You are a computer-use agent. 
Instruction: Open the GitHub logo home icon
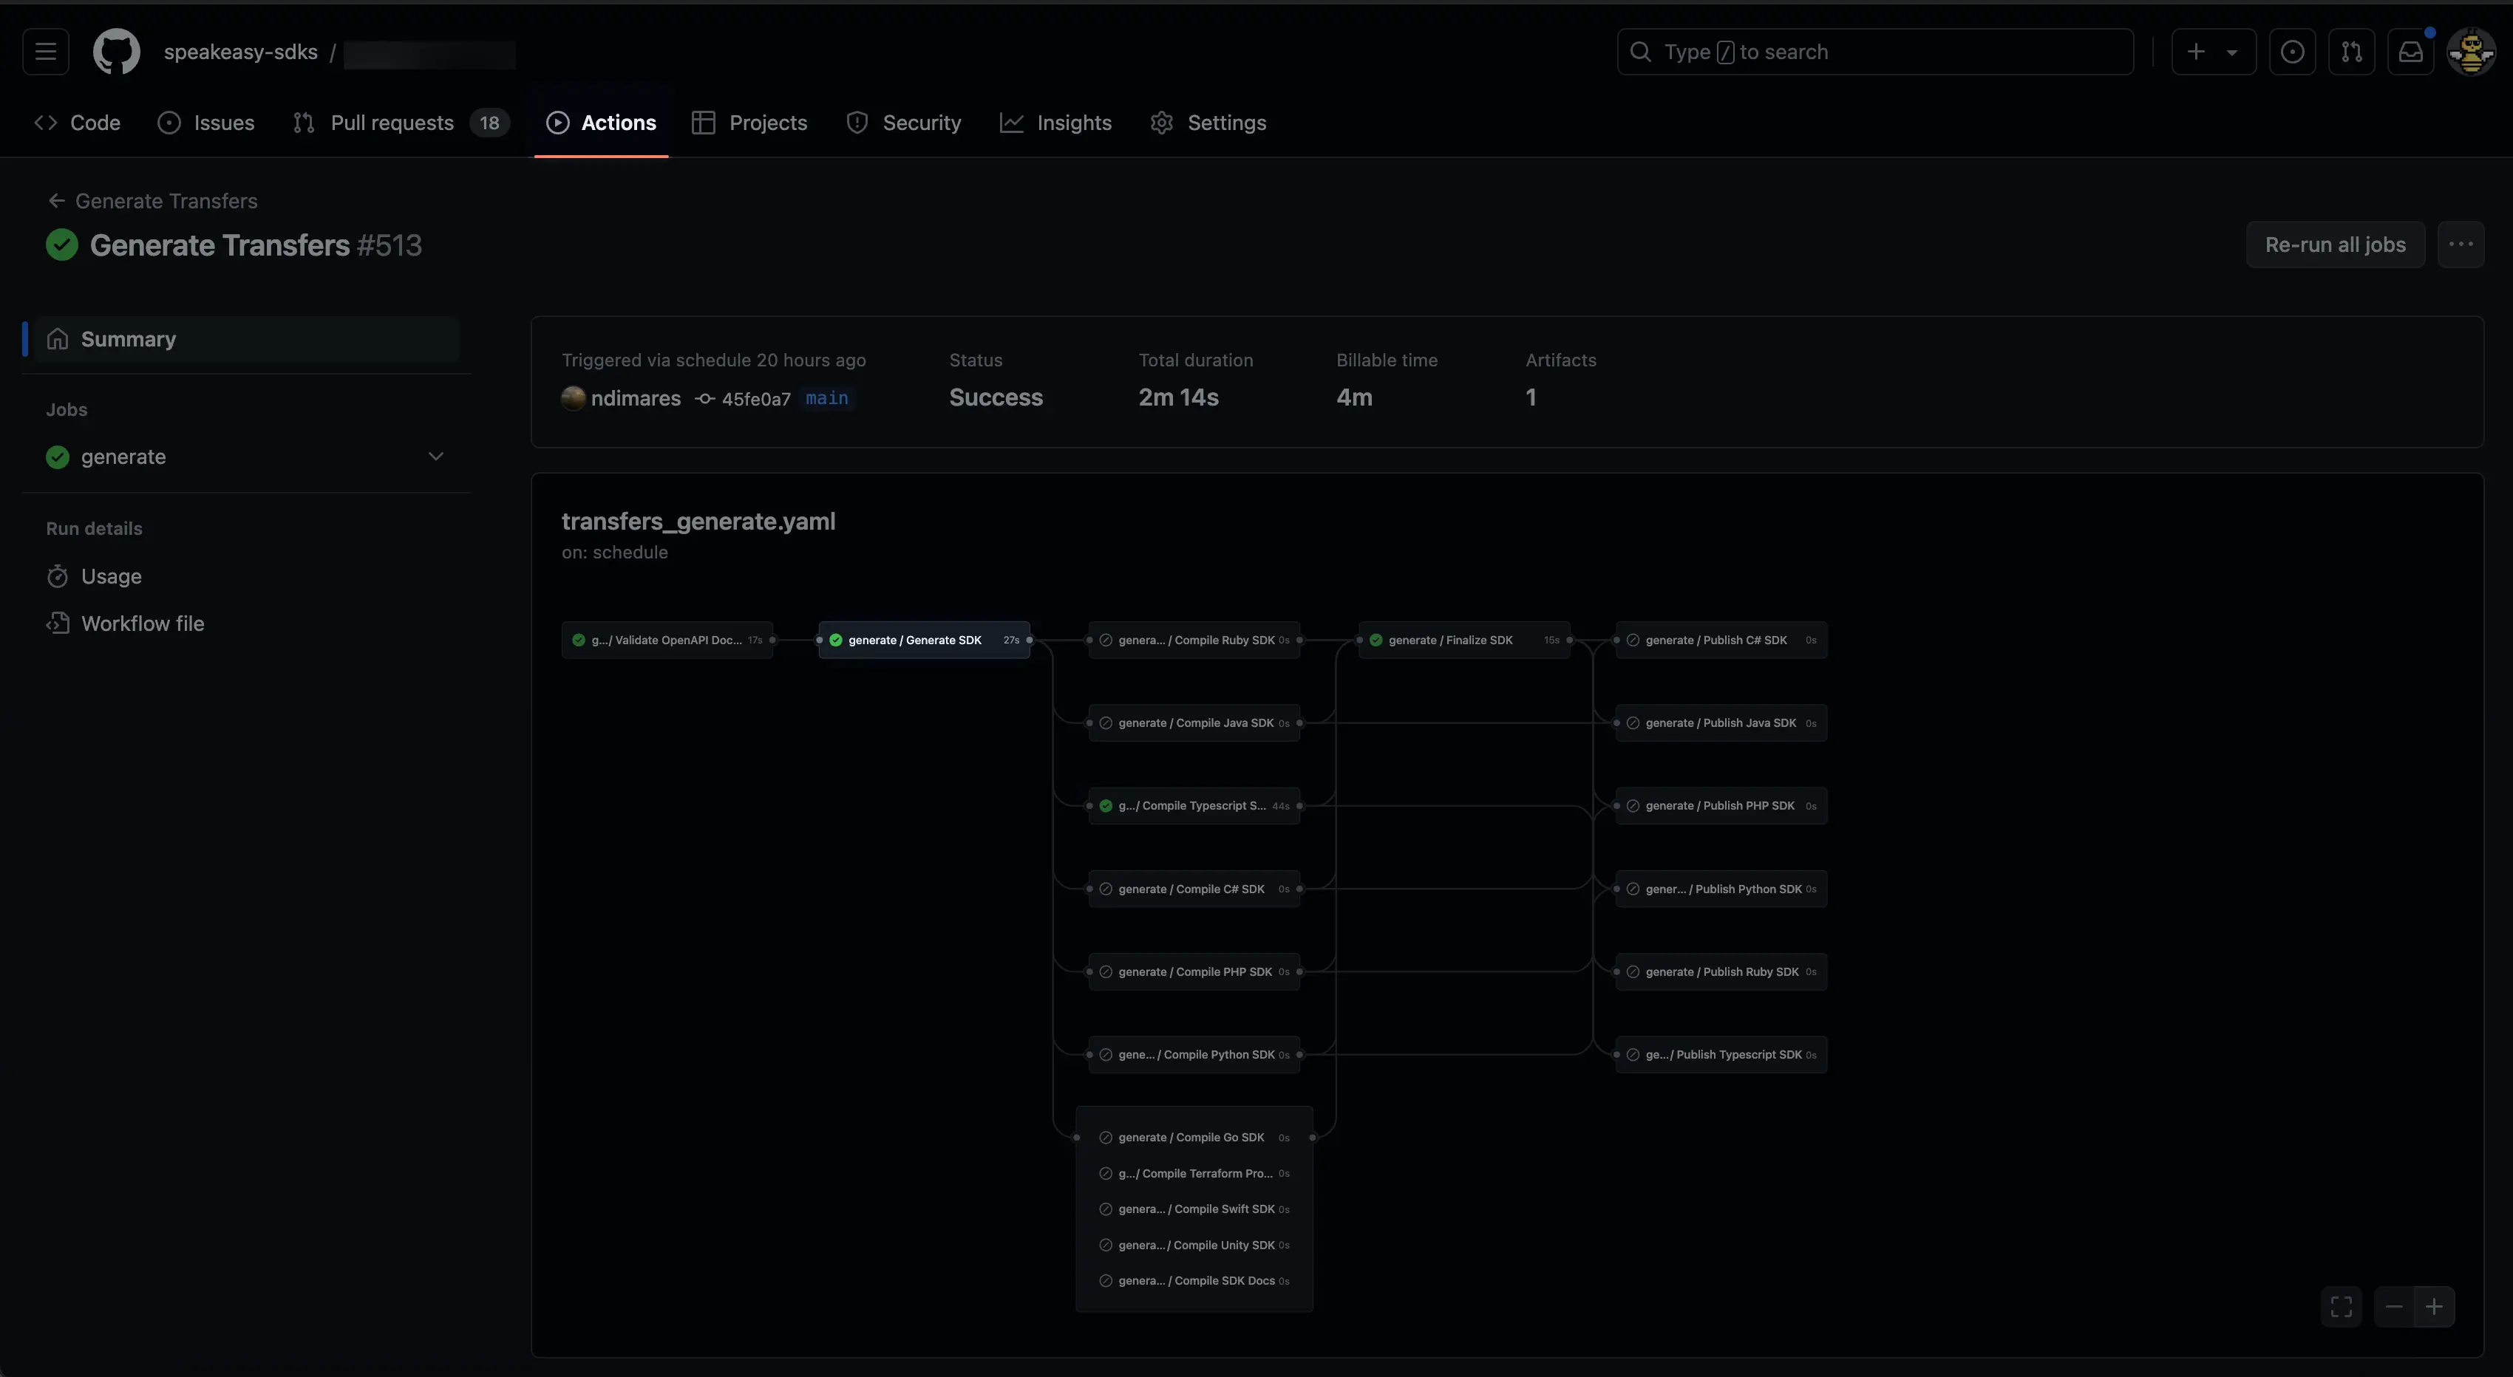(115, 51)
